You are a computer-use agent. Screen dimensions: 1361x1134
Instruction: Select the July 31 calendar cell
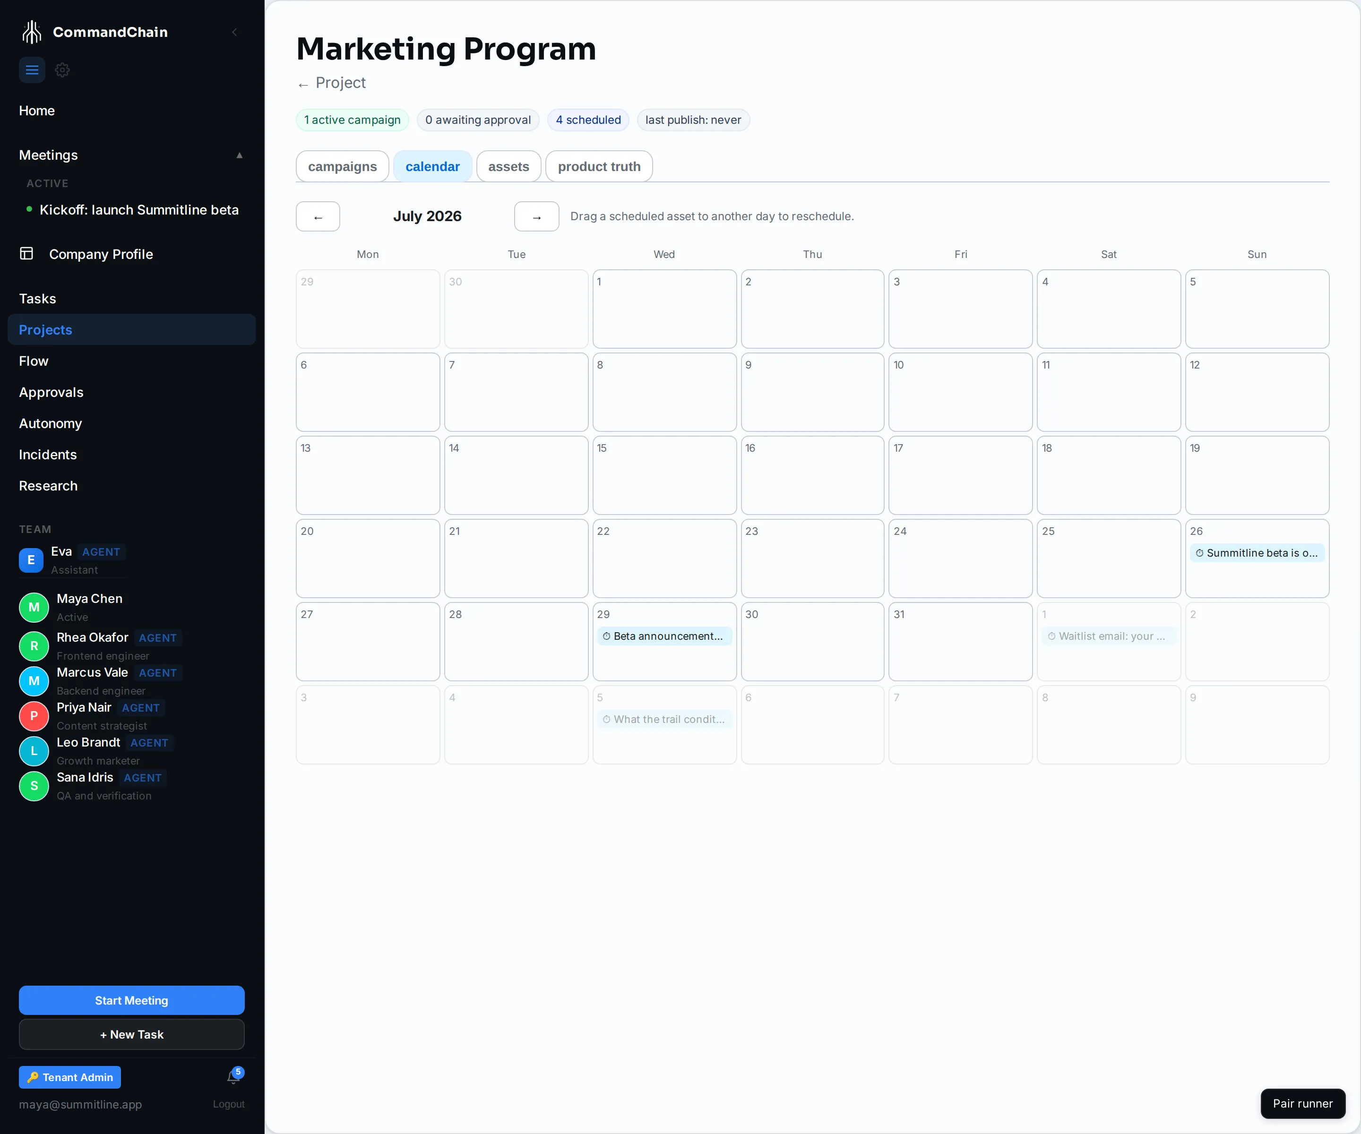pos(960,642)
